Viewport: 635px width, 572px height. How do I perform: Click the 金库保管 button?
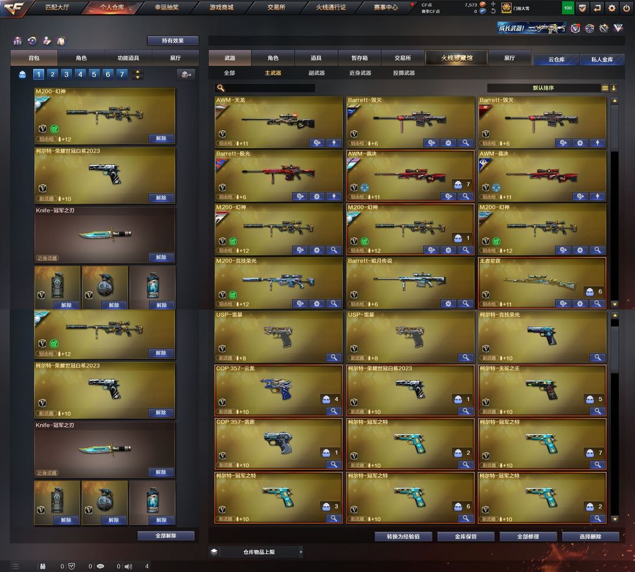point(466,536)
